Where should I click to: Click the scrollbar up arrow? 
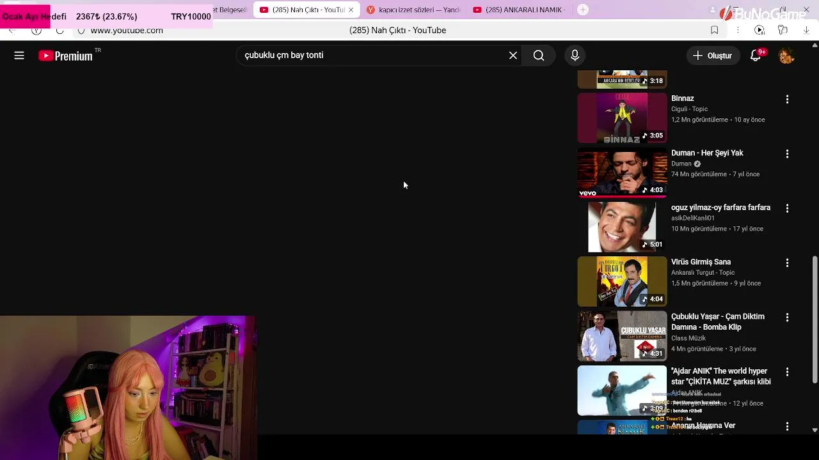tap(815, 45)
